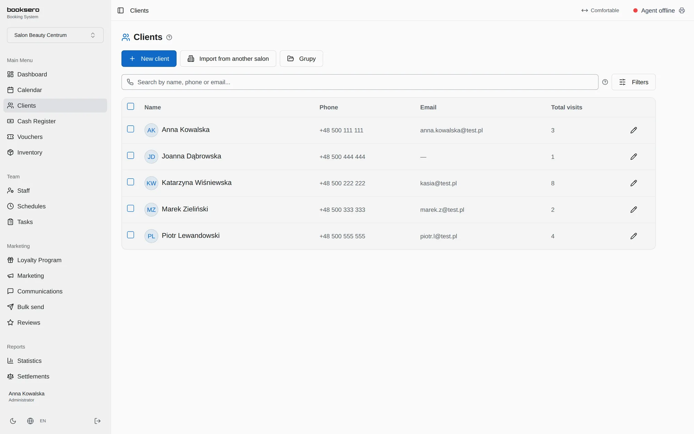Open Cash Register menu item

point(55,121)
